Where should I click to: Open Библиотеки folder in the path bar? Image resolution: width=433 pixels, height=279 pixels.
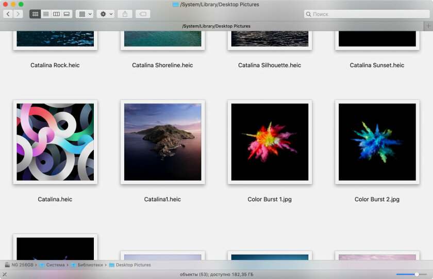[x=90, y=265]
